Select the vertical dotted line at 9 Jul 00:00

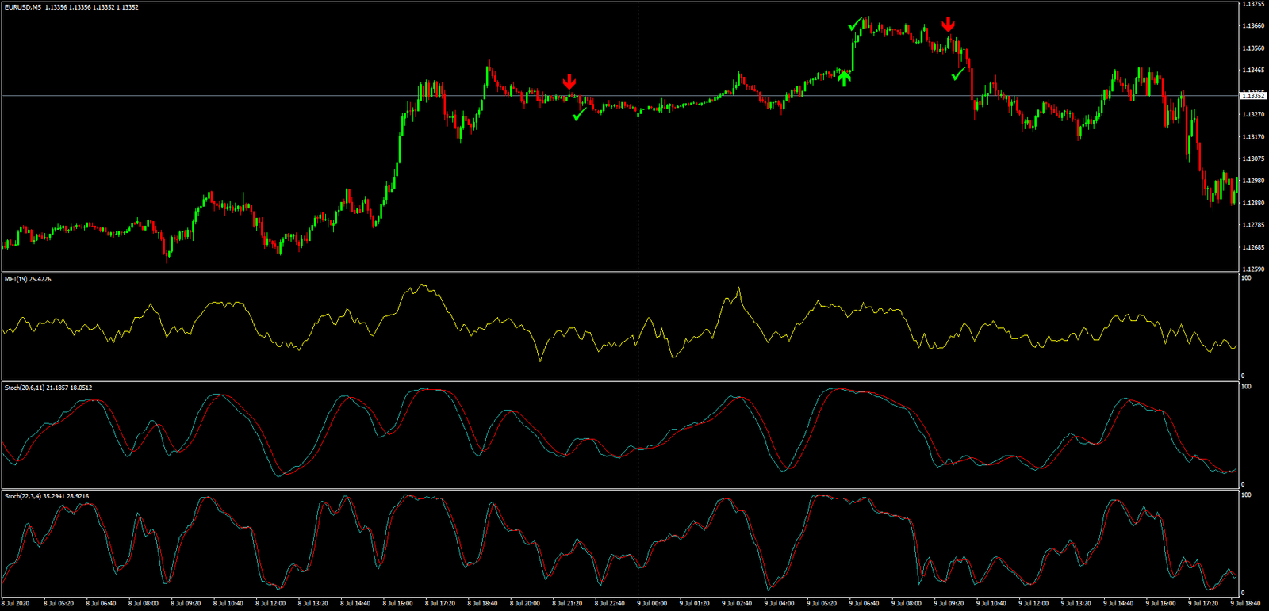point(638,198)
